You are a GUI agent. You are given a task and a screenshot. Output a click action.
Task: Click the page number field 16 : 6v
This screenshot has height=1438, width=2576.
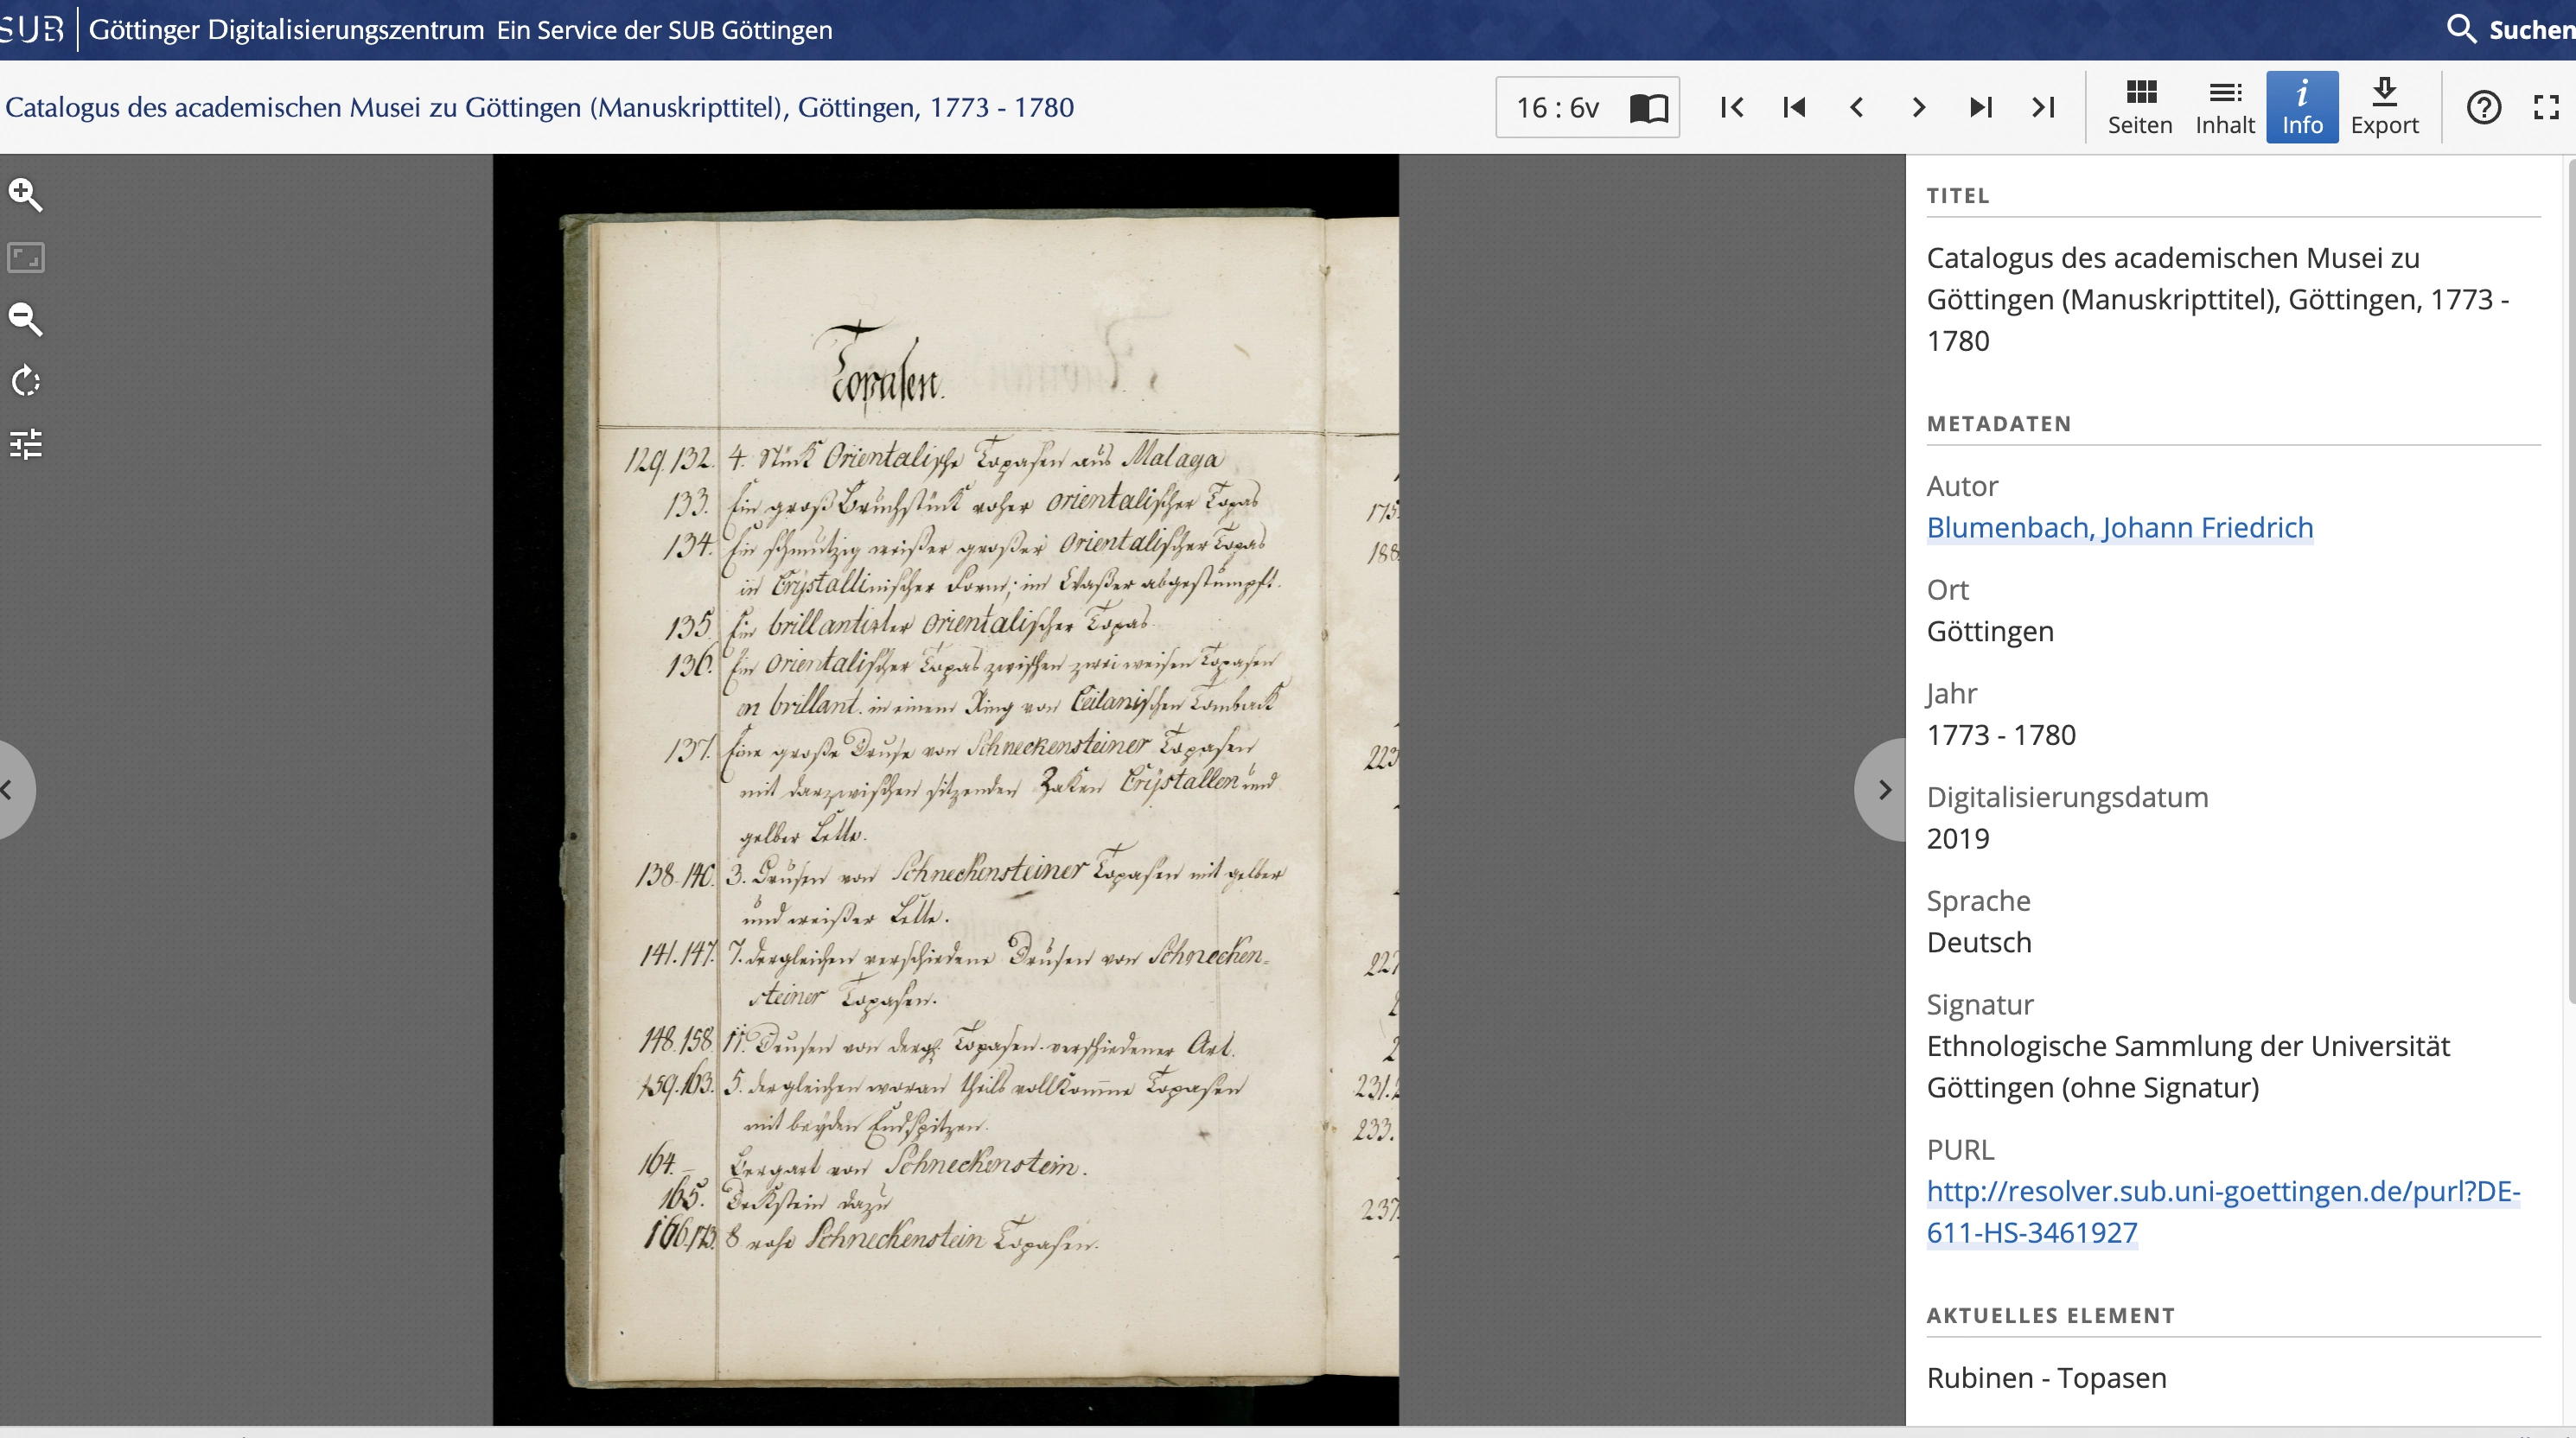coord(1558,107)
